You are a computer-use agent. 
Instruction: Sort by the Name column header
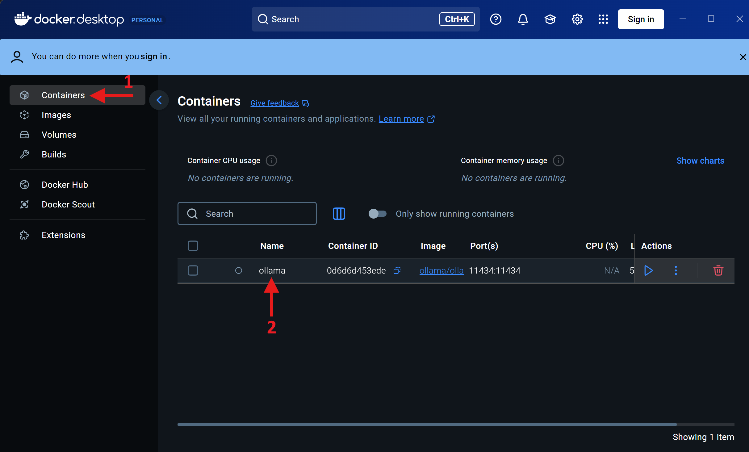point(272,246)
